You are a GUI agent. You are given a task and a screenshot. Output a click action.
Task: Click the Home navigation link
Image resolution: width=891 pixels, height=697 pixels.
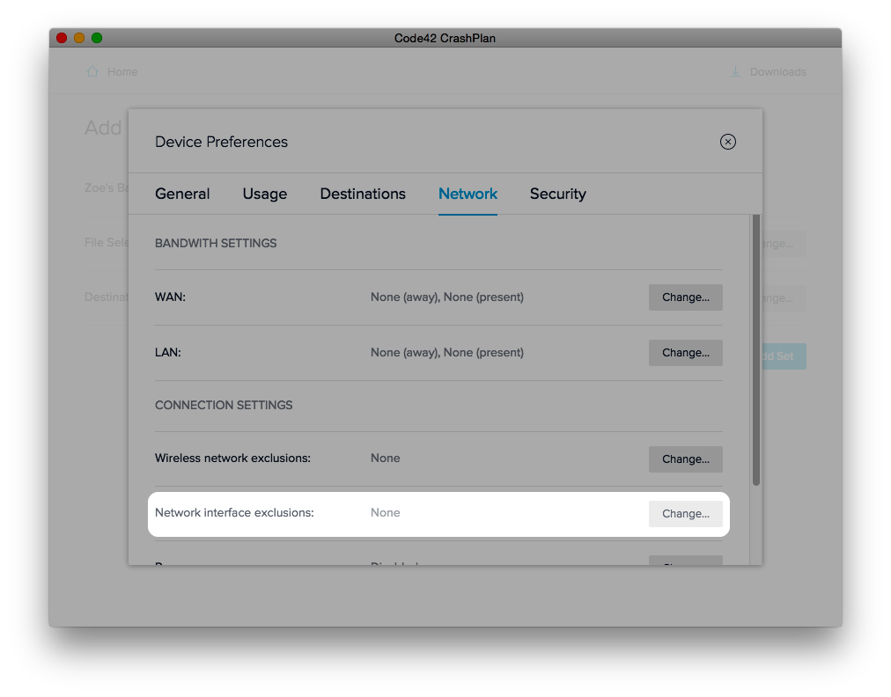click(122, 71)
